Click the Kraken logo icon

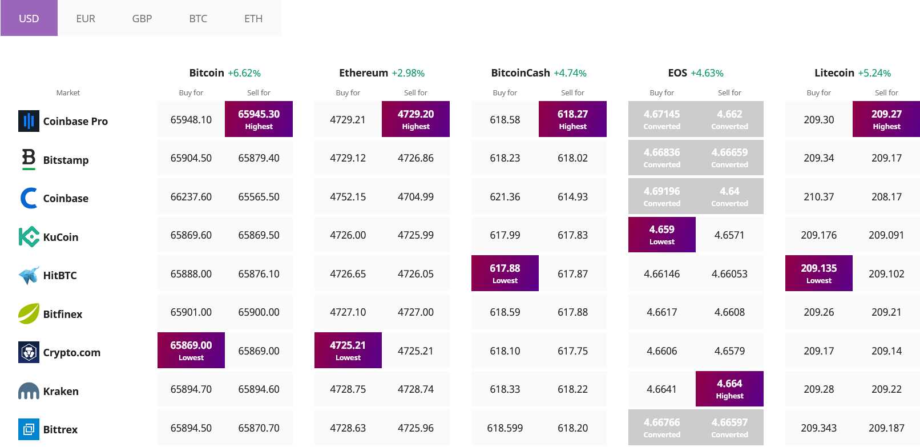point(29,391)
